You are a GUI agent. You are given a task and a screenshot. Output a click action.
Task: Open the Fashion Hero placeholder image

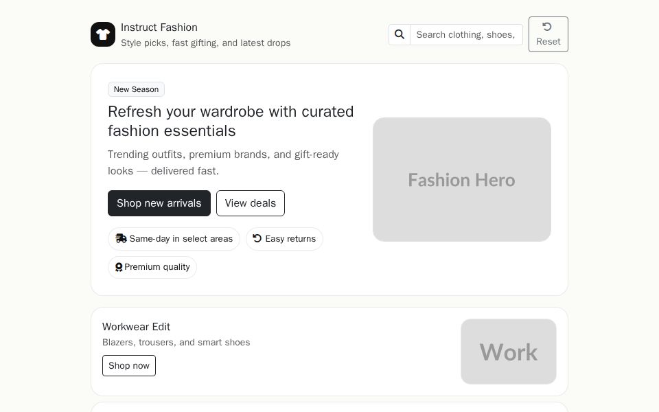pos(461,179)
